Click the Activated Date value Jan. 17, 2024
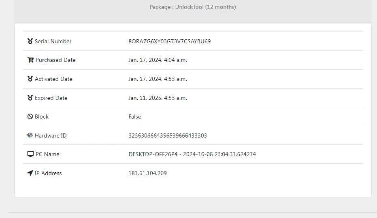Screen dimensions: 377x218 tap(145, 79)
